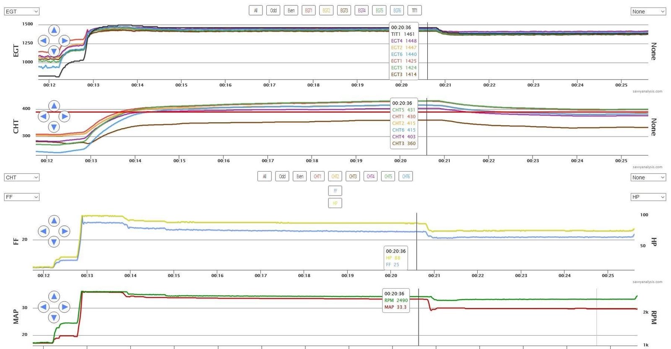Toggle the TIT1 series visibility
Viewport: 671px width, 349px height.
click(x=414, y=10)
